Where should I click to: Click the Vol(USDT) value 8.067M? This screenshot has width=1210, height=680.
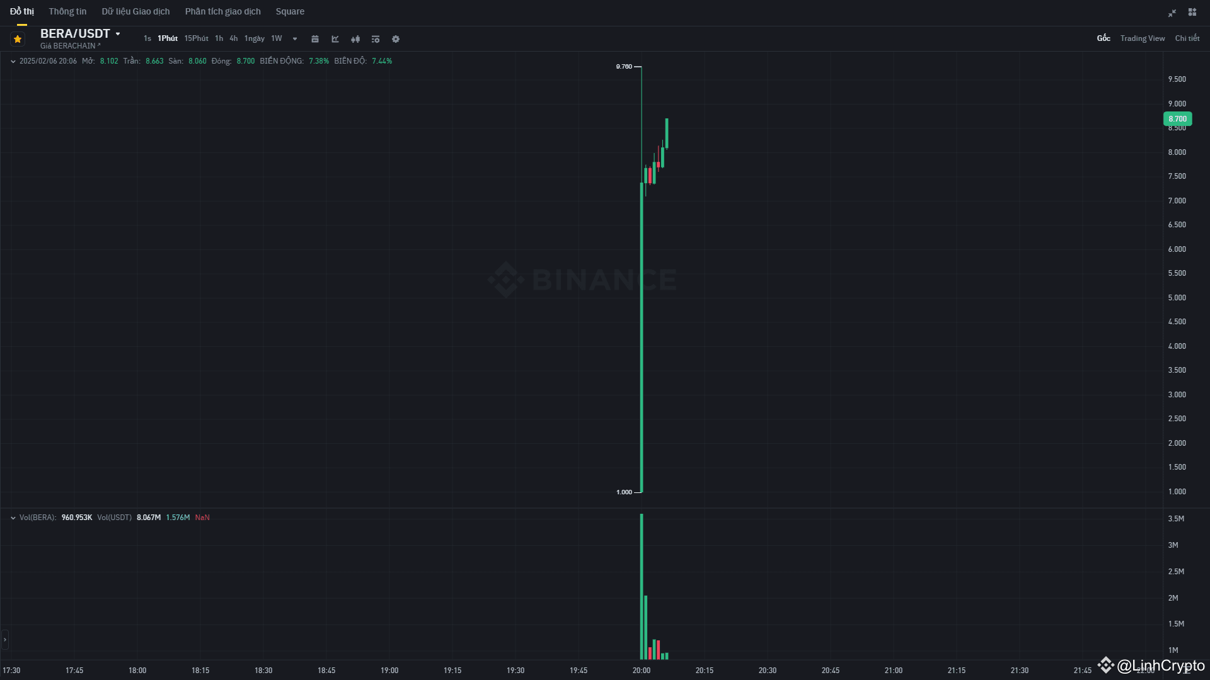pos(149,518)
